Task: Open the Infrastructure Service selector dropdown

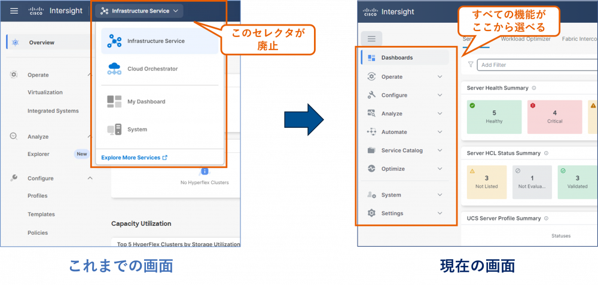Action: coord(139,11)
